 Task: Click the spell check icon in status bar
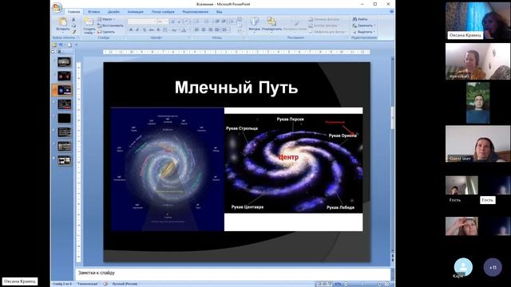pos(105,284)
